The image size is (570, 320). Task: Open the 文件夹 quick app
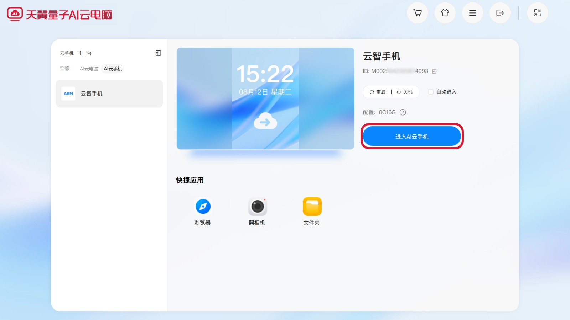[312, 212]
